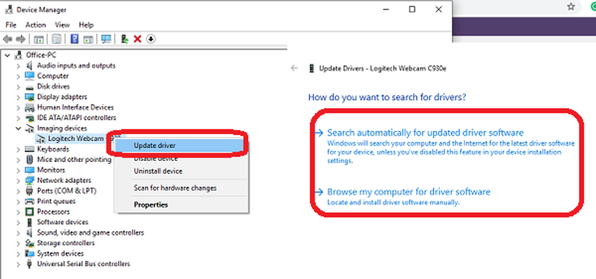This screenshot has height=279, width=596.
Task: Click the red X Uninstall device toolbar icon
Action: (138, 39)
